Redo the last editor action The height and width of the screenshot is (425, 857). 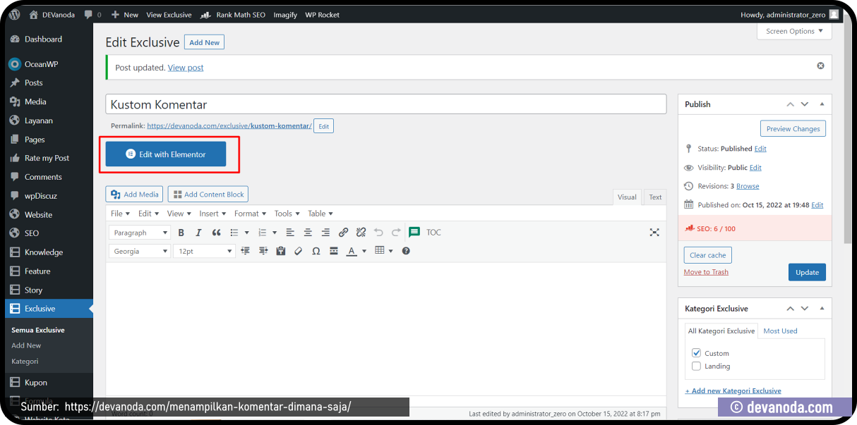tap(396, 233)
